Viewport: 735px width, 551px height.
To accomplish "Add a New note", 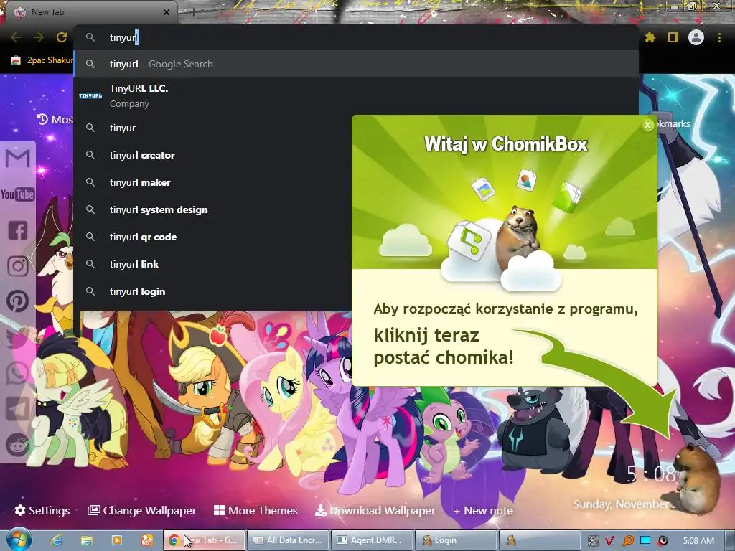I will (x=483, y=510).
